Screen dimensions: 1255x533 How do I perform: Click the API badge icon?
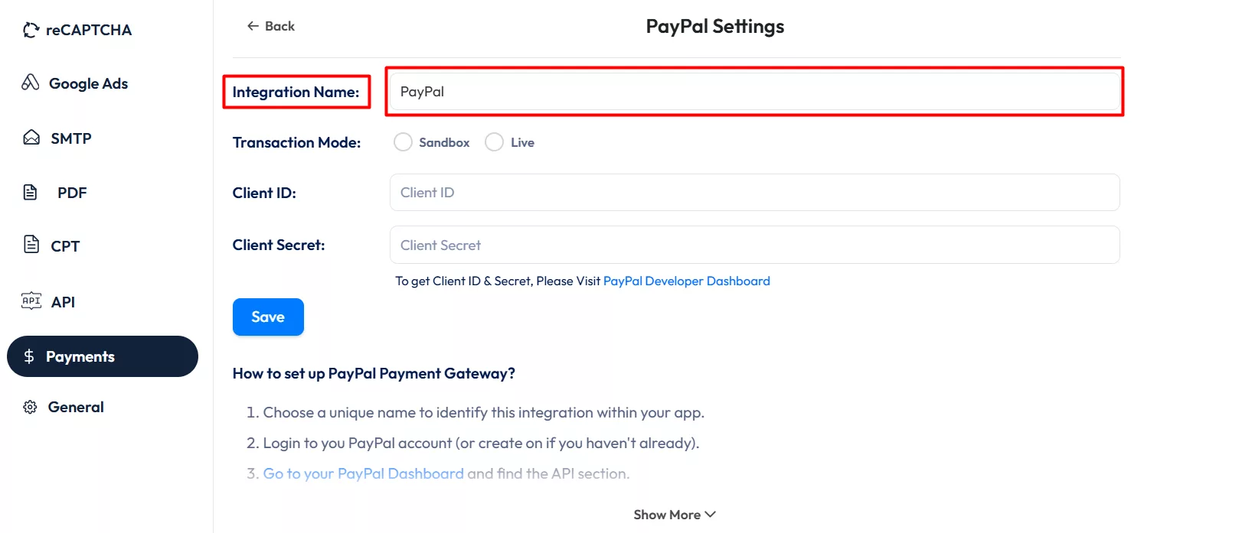click(30, 301)
